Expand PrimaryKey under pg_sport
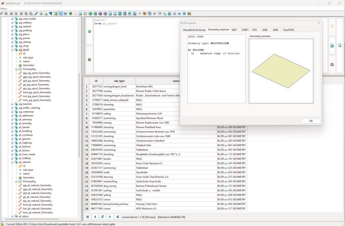Screen dimensions: 345x226 (16, 69)
